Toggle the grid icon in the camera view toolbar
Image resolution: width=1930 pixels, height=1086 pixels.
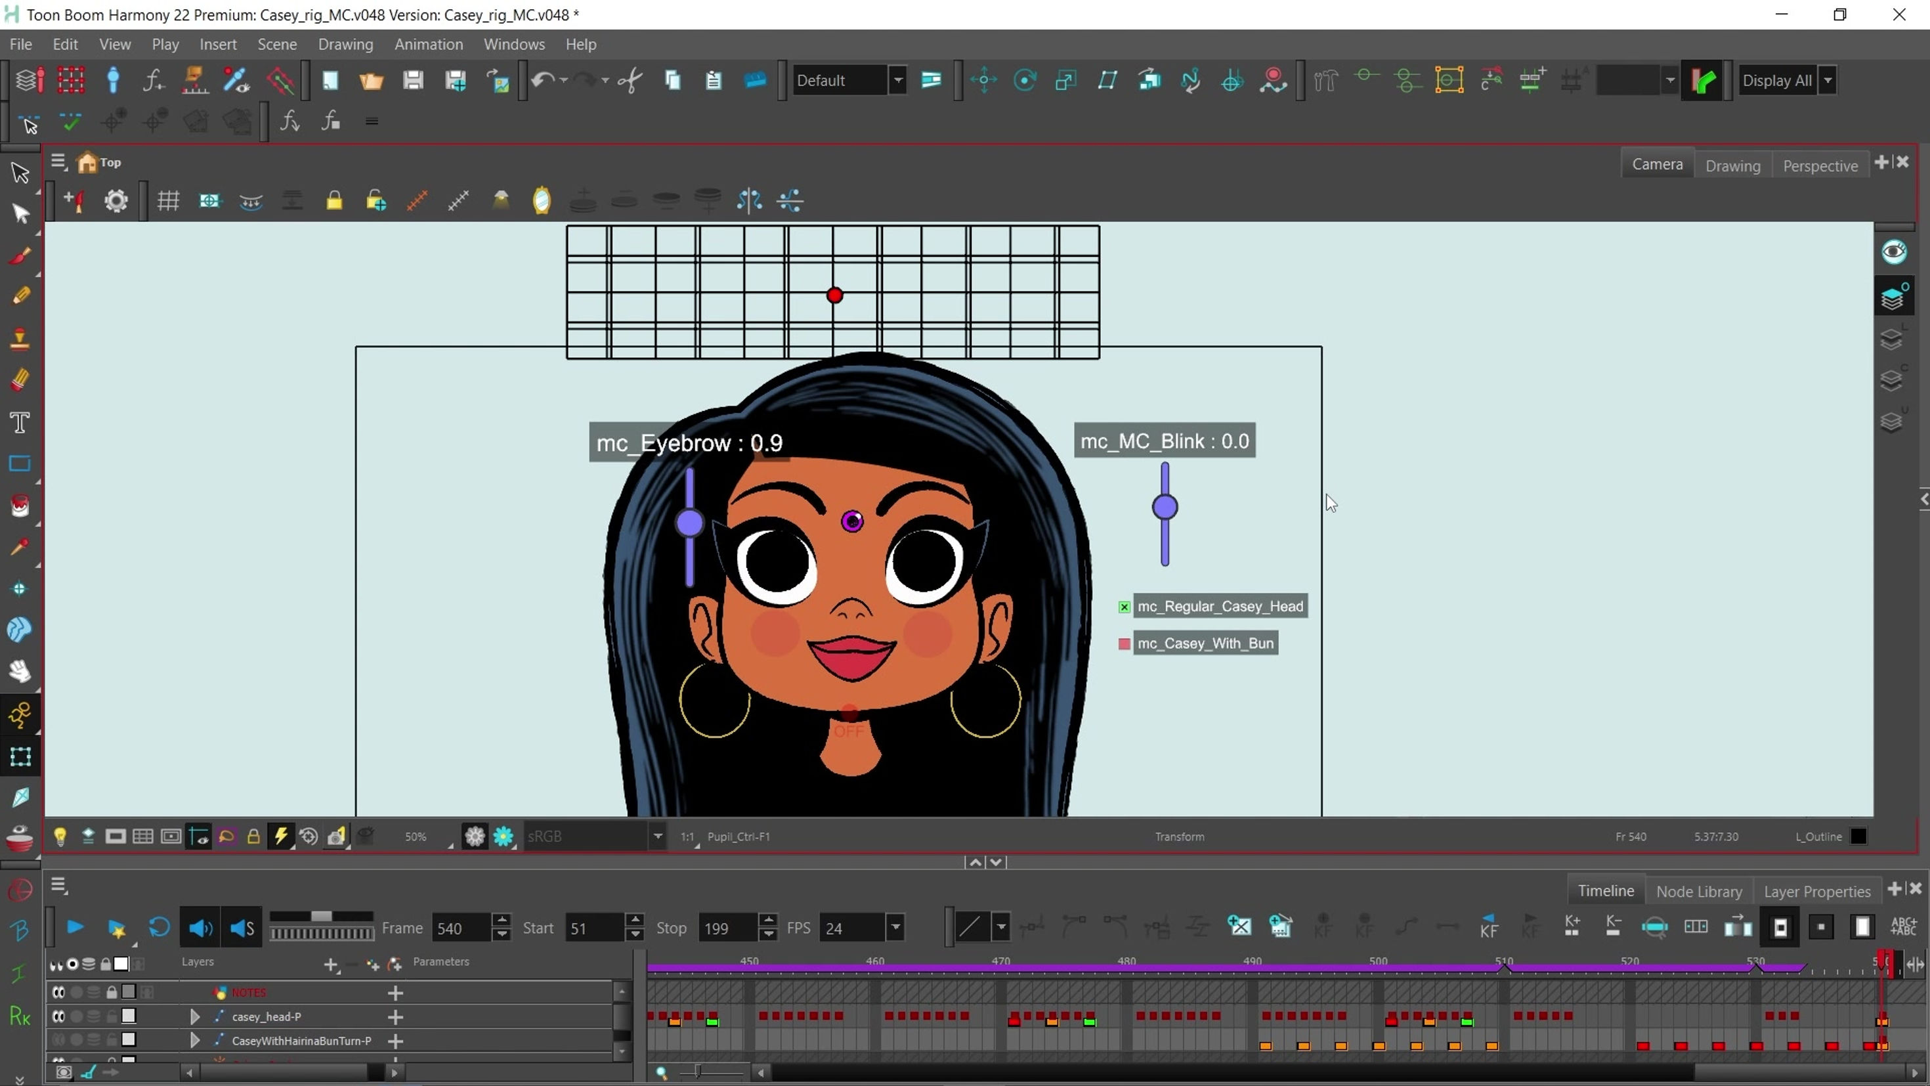pos(169,200)
